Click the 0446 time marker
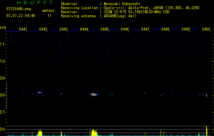The height and width of the screenshot is (136, 214). coord(125,29)
